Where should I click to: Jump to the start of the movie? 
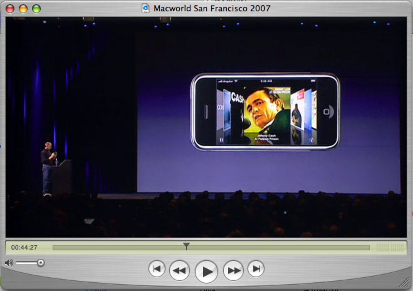157,269
